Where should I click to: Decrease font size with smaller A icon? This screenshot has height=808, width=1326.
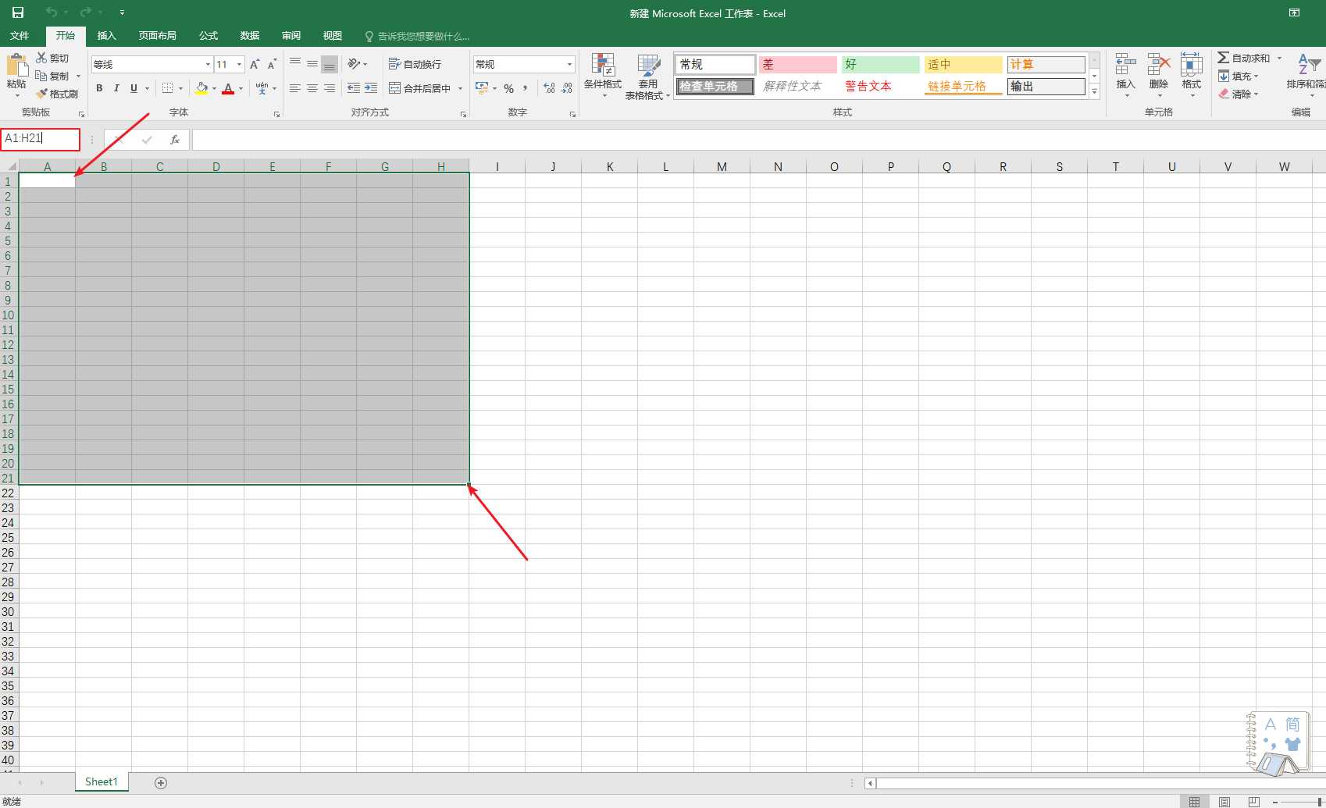pos(272,64)
